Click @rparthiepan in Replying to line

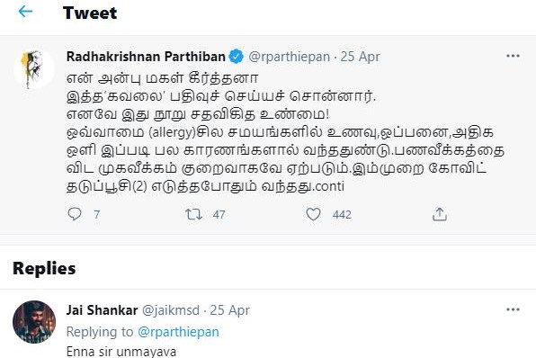pos(178,332)
